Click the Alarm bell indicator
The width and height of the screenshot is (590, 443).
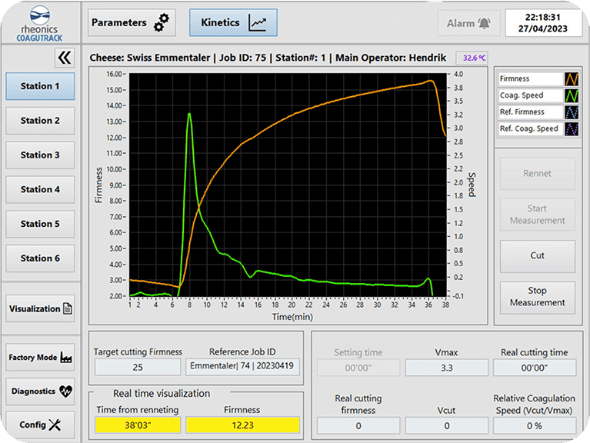pyautogui.click(x=468, y=23)
